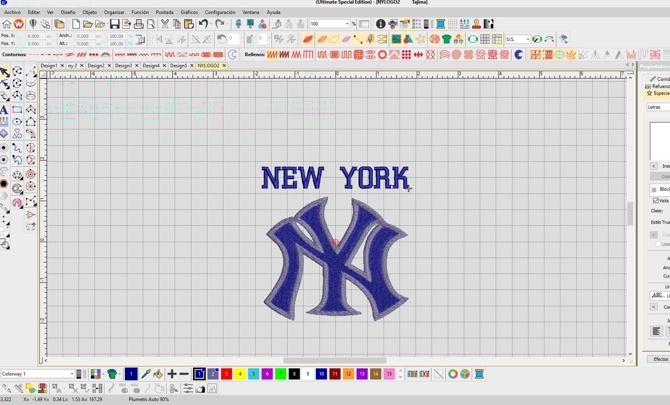The height and width of the screenshot is (405, 670).
Task: Open design information black i icon
Action: pyautogui.click(x=381, y=24)
